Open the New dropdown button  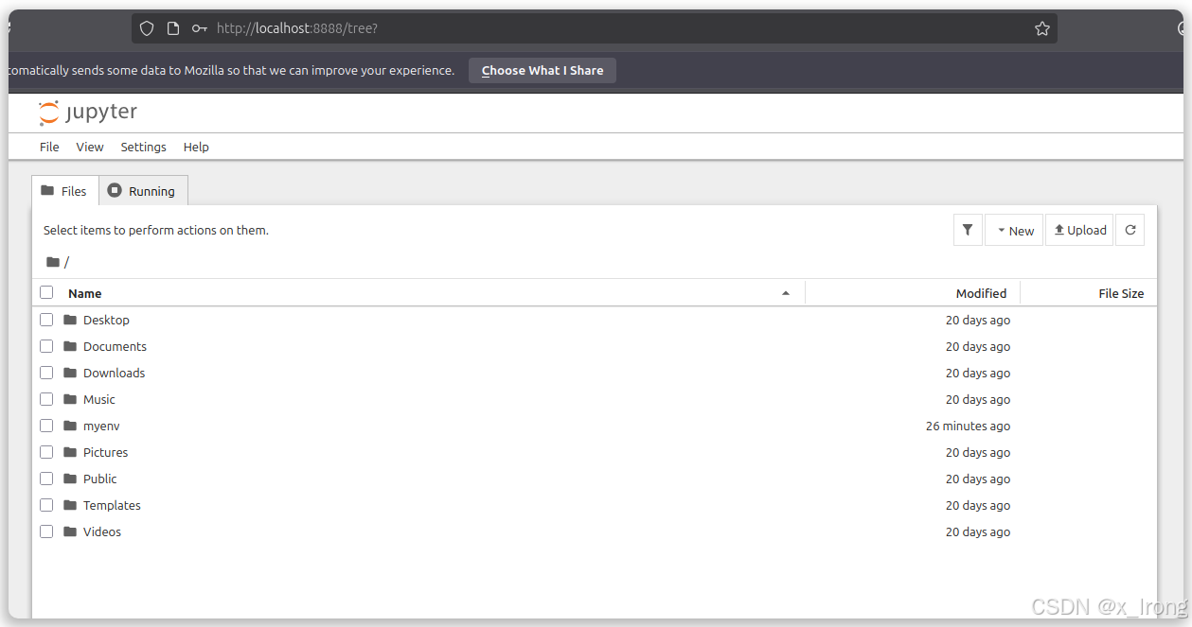pos(1014,230)
